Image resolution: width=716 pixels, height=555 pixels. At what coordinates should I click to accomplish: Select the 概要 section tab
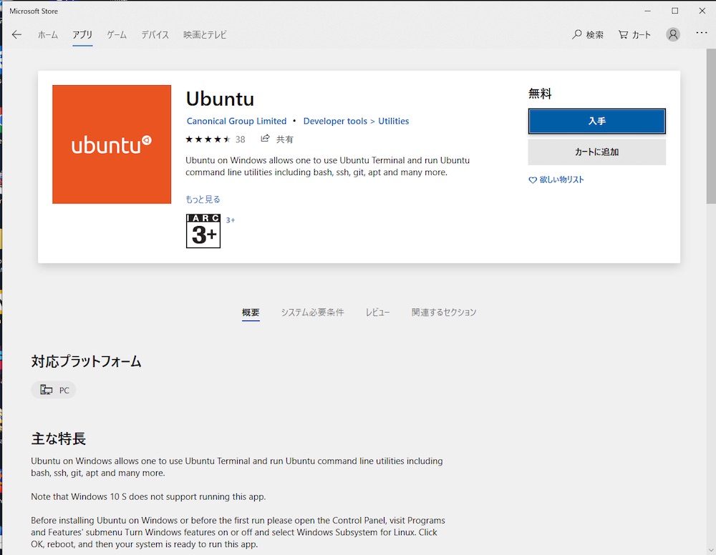[251, 313]
